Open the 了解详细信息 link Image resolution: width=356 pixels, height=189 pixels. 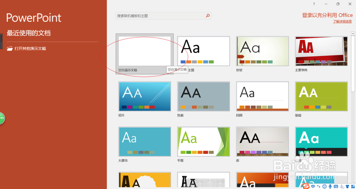coord(342,22)
